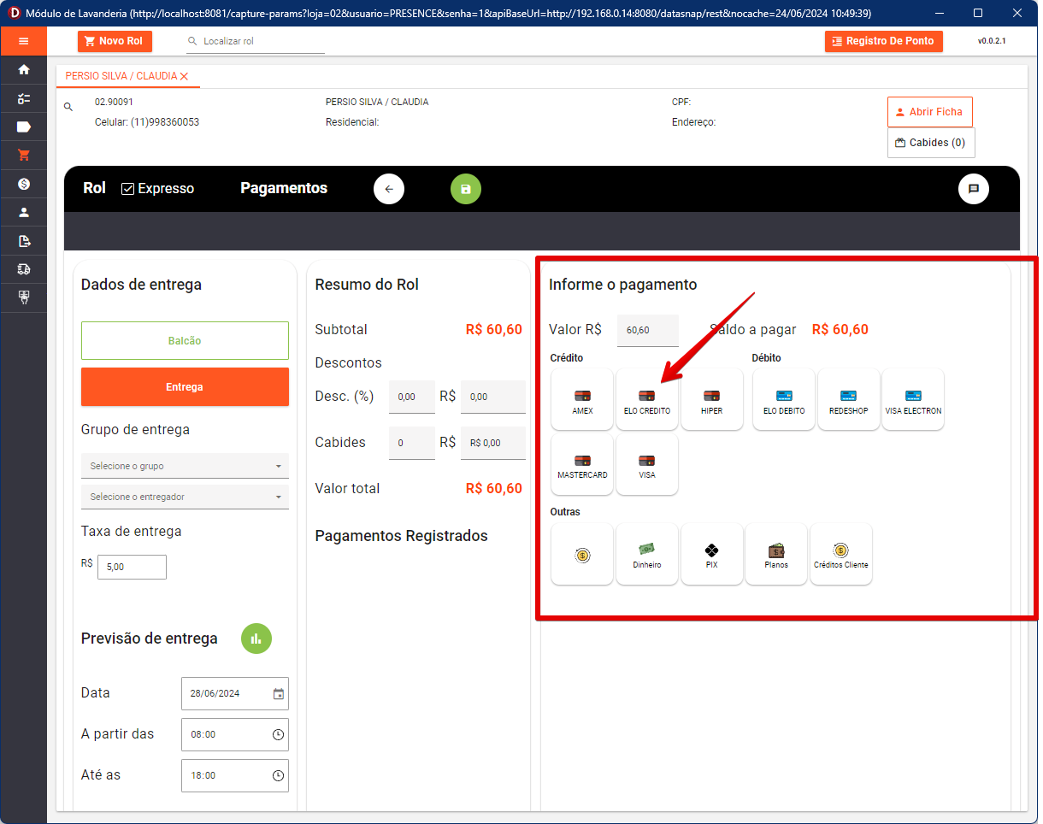
Task: Open the Rol section in the black bar
Action: [94, 188]
